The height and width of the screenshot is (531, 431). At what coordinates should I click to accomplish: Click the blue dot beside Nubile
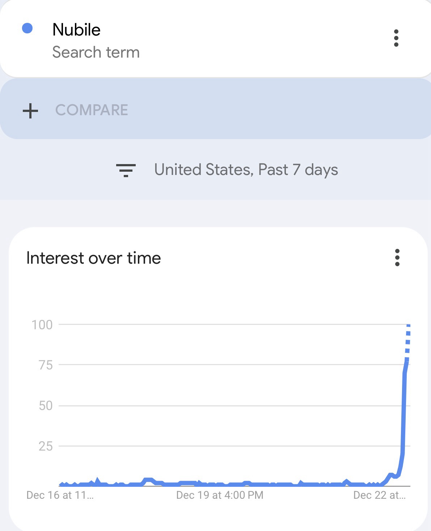coord(28,28)
